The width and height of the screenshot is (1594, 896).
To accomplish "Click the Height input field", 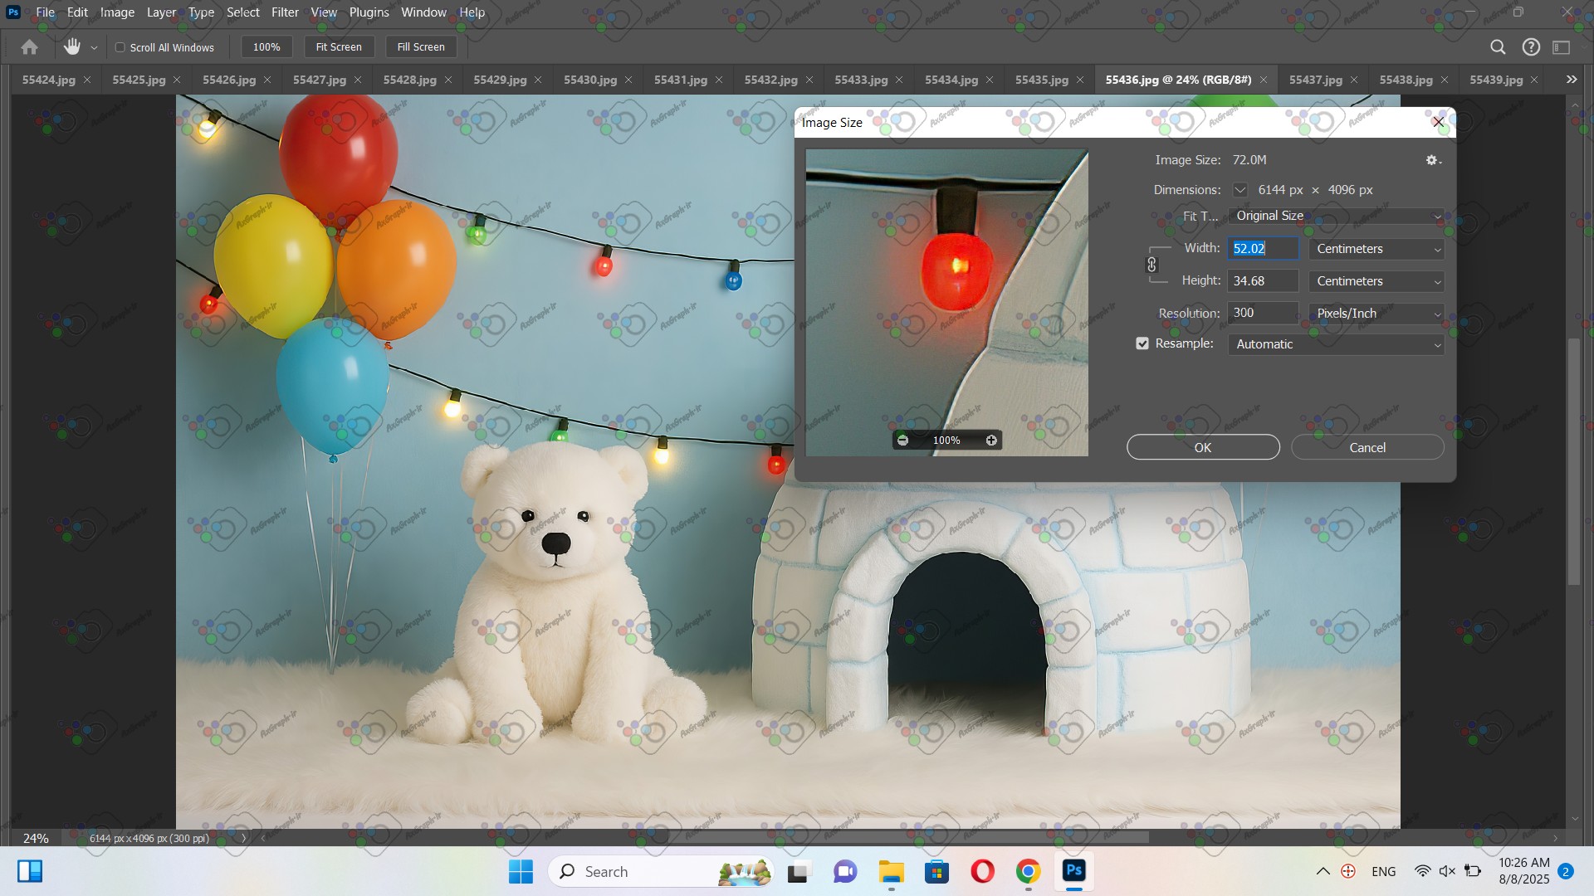I will click(1262, 281).
